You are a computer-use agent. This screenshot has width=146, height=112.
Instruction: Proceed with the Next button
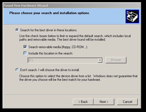click(x=104, y=102)
